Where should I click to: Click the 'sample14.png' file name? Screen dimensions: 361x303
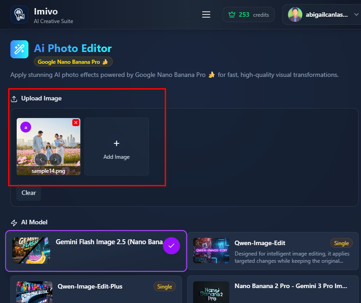(48, 171)
